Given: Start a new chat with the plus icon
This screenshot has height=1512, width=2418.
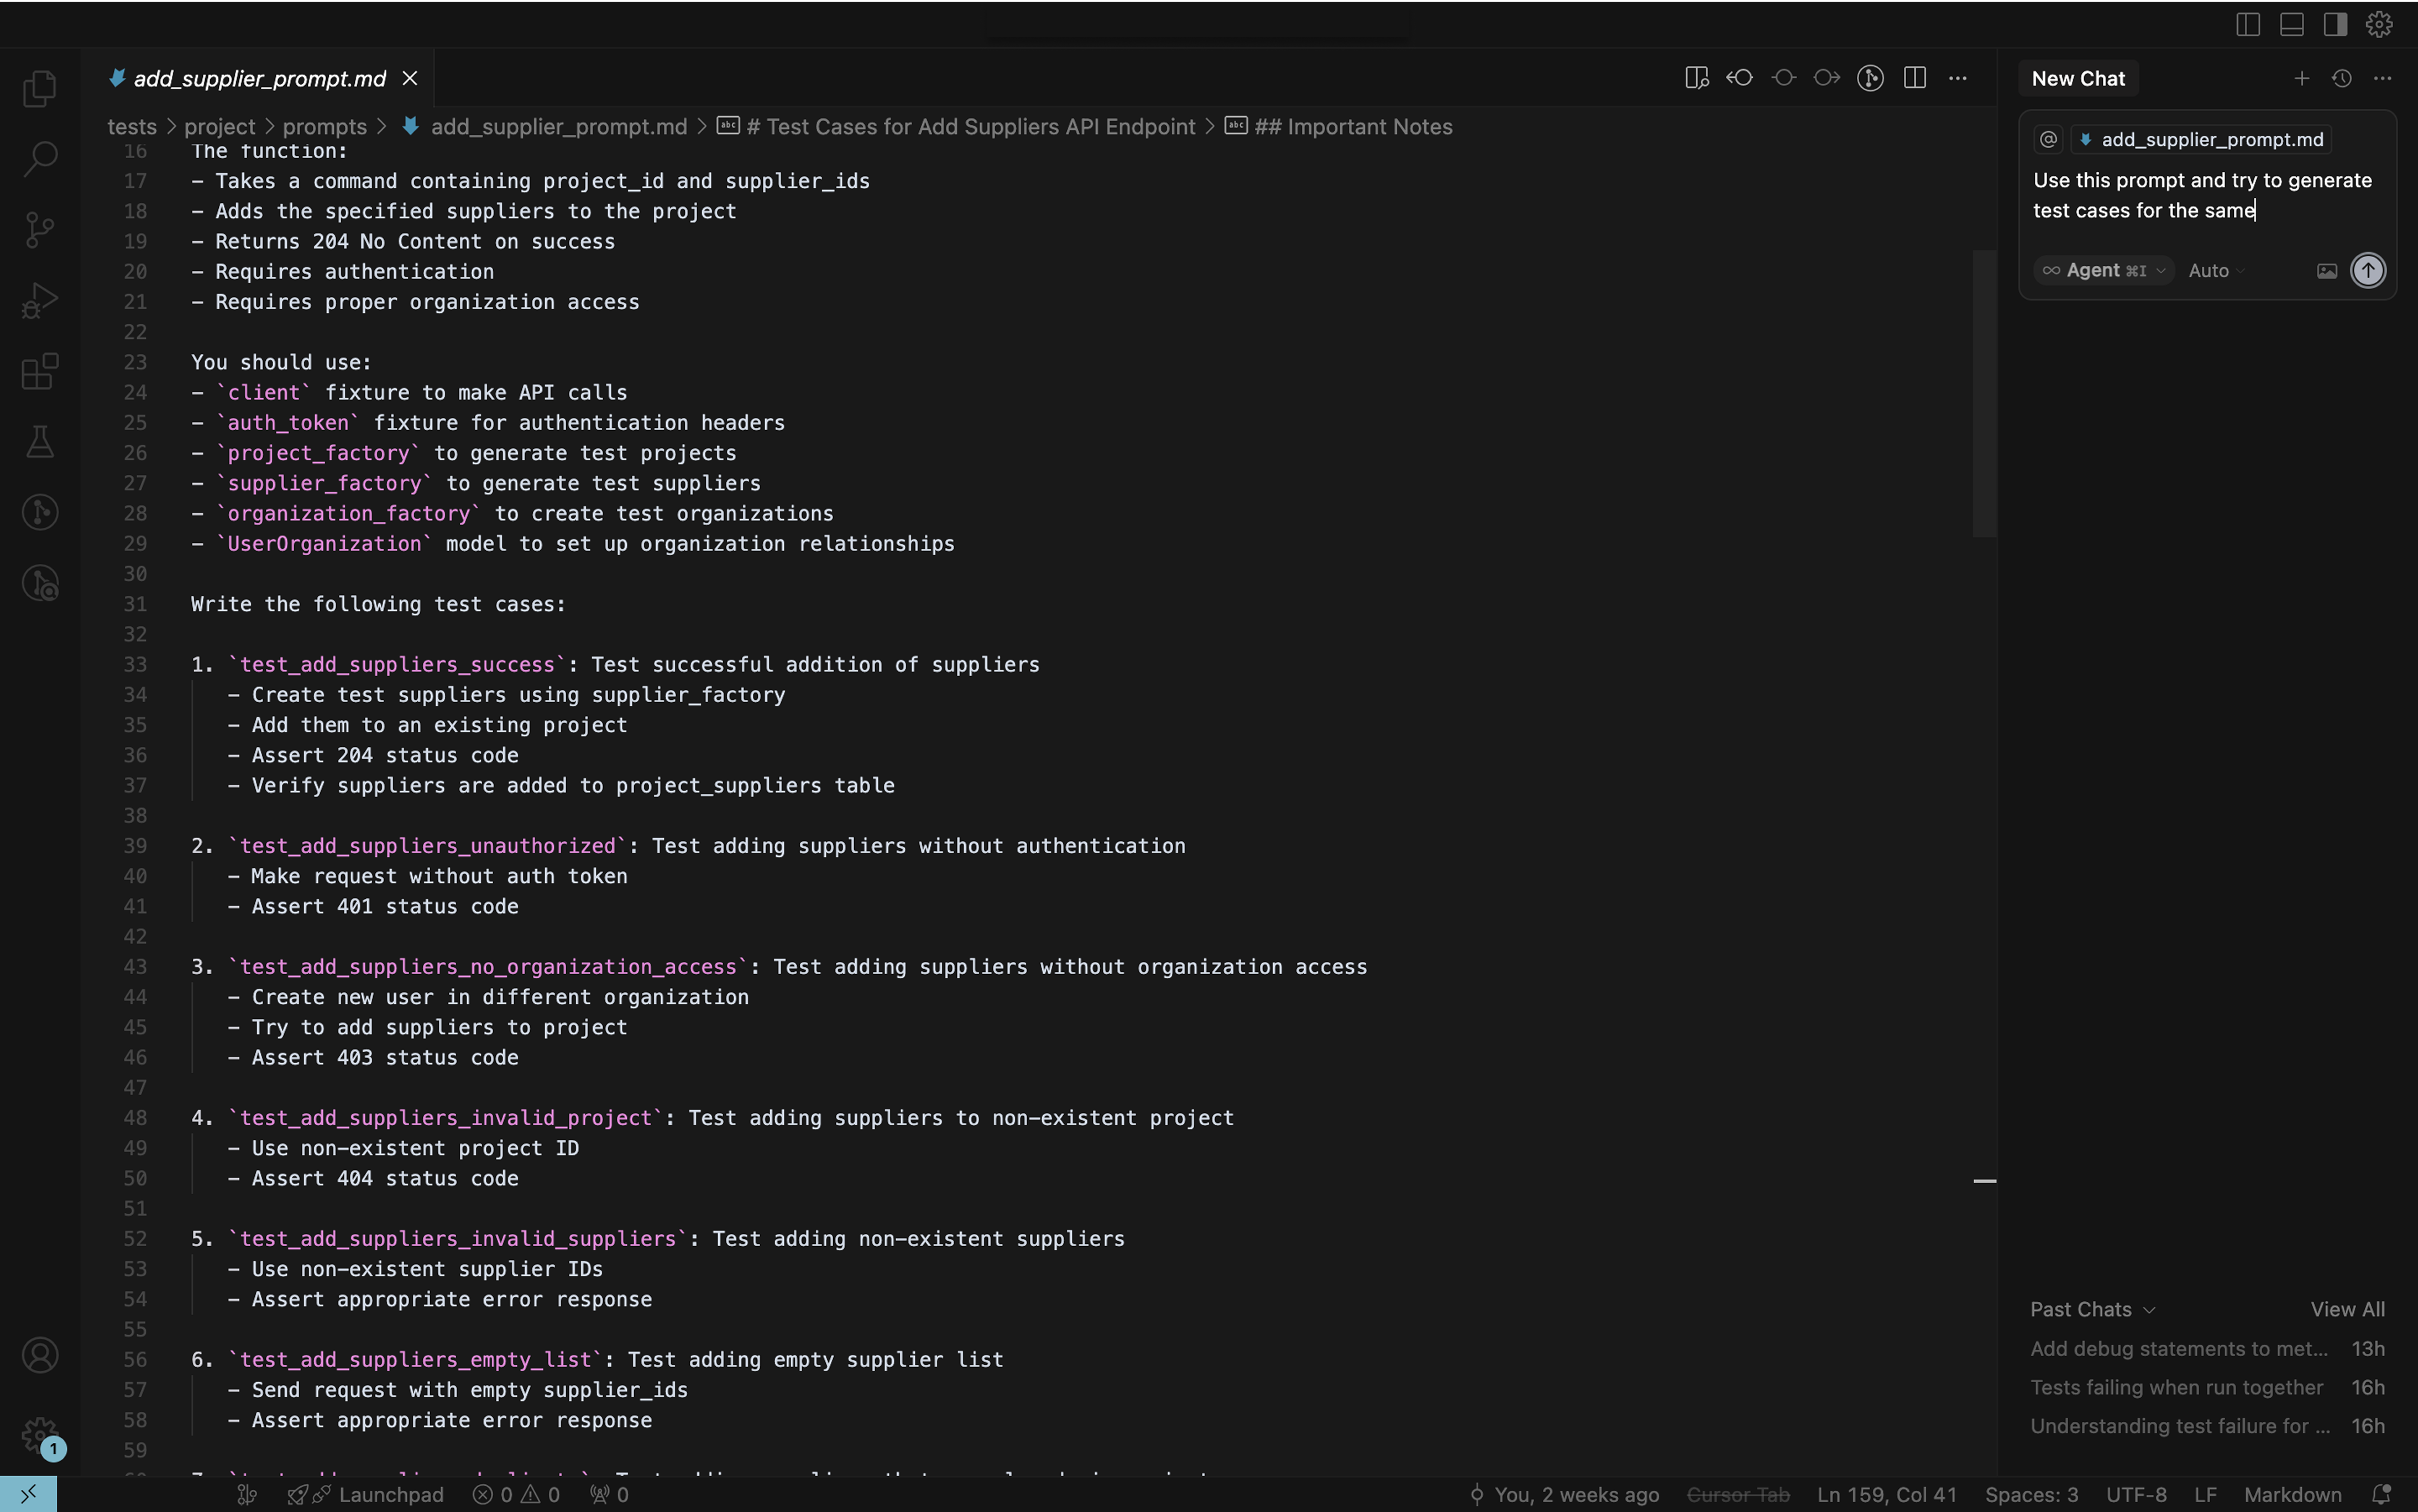Looking at the screenshot, I should 2302,78.
